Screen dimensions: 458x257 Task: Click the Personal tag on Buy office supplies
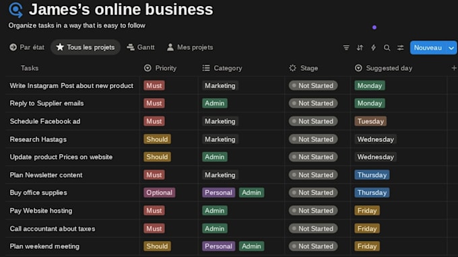point(218,192)
